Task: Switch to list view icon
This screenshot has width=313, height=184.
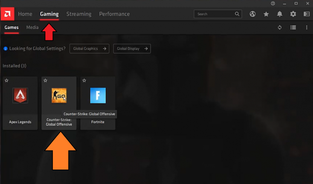Action: (293, 27)
